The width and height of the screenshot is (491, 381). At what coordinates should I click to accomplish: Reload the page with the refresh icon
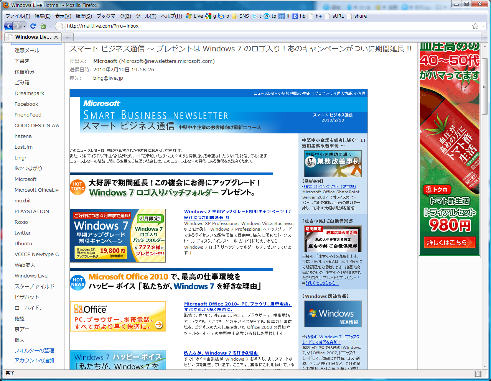click(x=33, y=26)
